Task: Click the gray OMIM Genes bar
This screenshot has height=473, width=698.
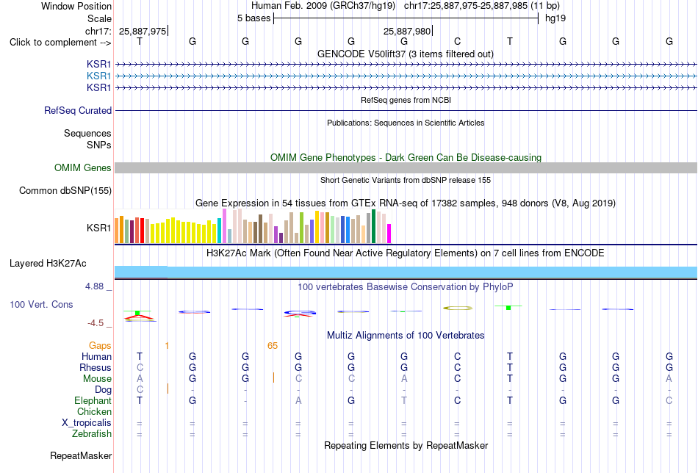Action: pyautogui.click(x=406, y=167)
